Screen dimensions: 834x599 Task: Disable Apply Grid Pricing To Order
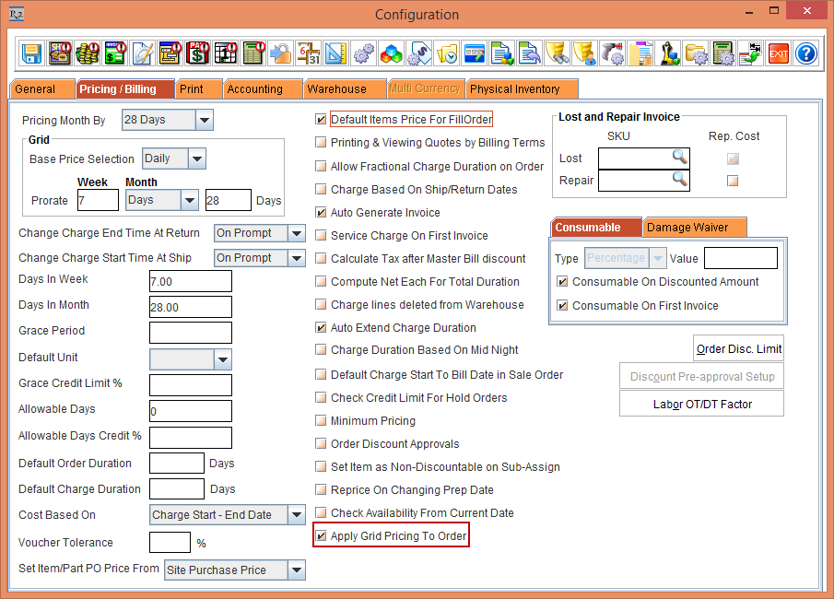pyautogui.click(x=321, y=534)
